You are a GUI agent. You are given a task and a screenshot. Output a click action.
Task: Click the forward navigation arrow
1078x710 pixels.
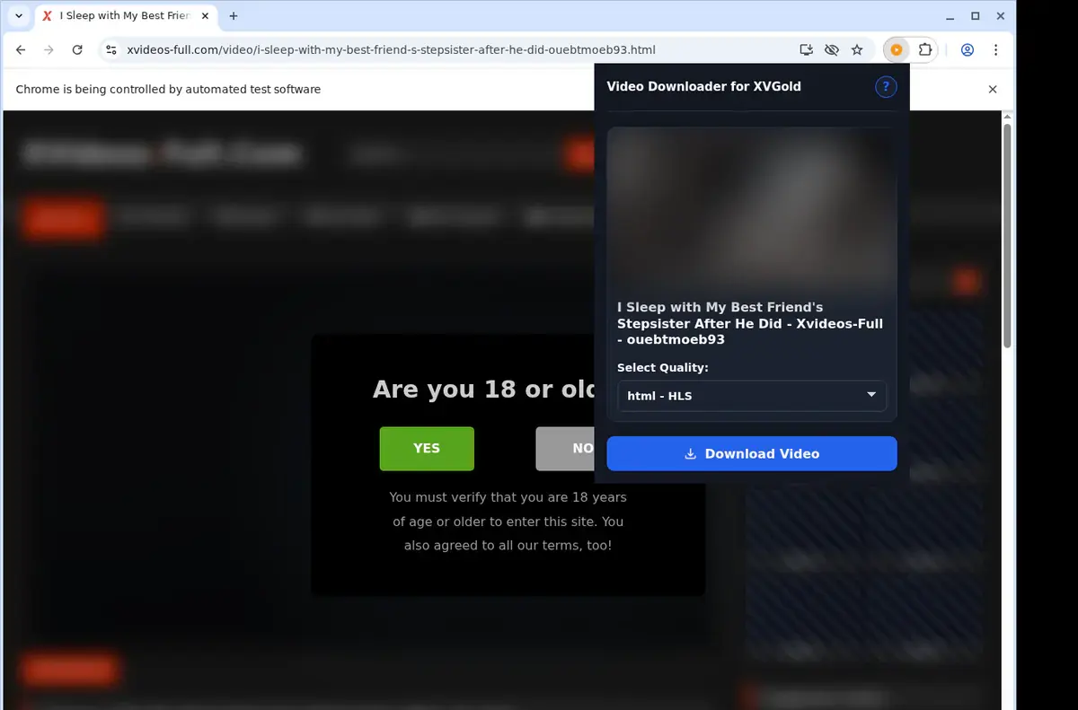49,50
